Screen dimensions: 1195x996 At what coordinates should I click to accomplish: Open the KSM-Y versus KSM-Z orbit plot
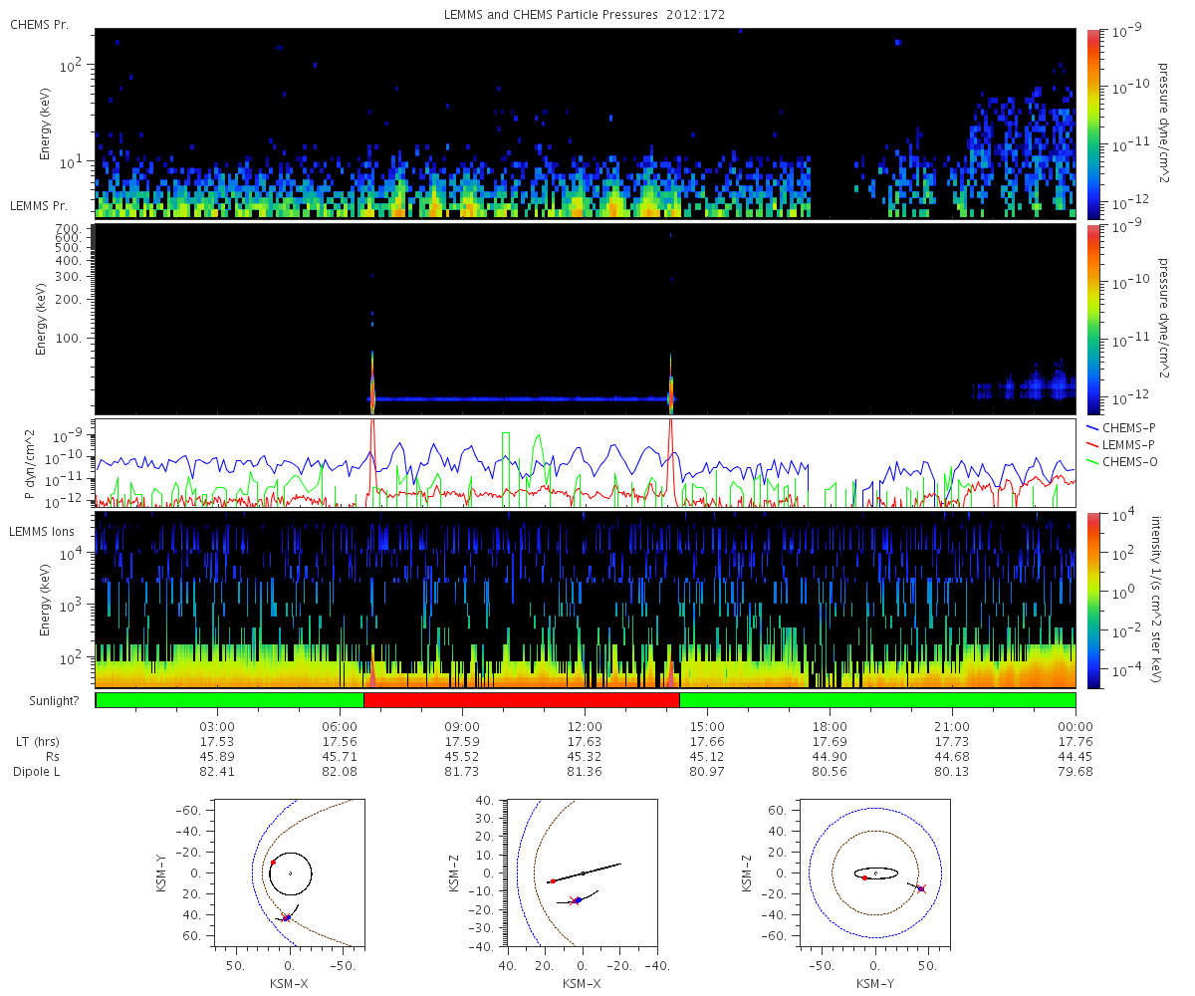tap(875, 871)
